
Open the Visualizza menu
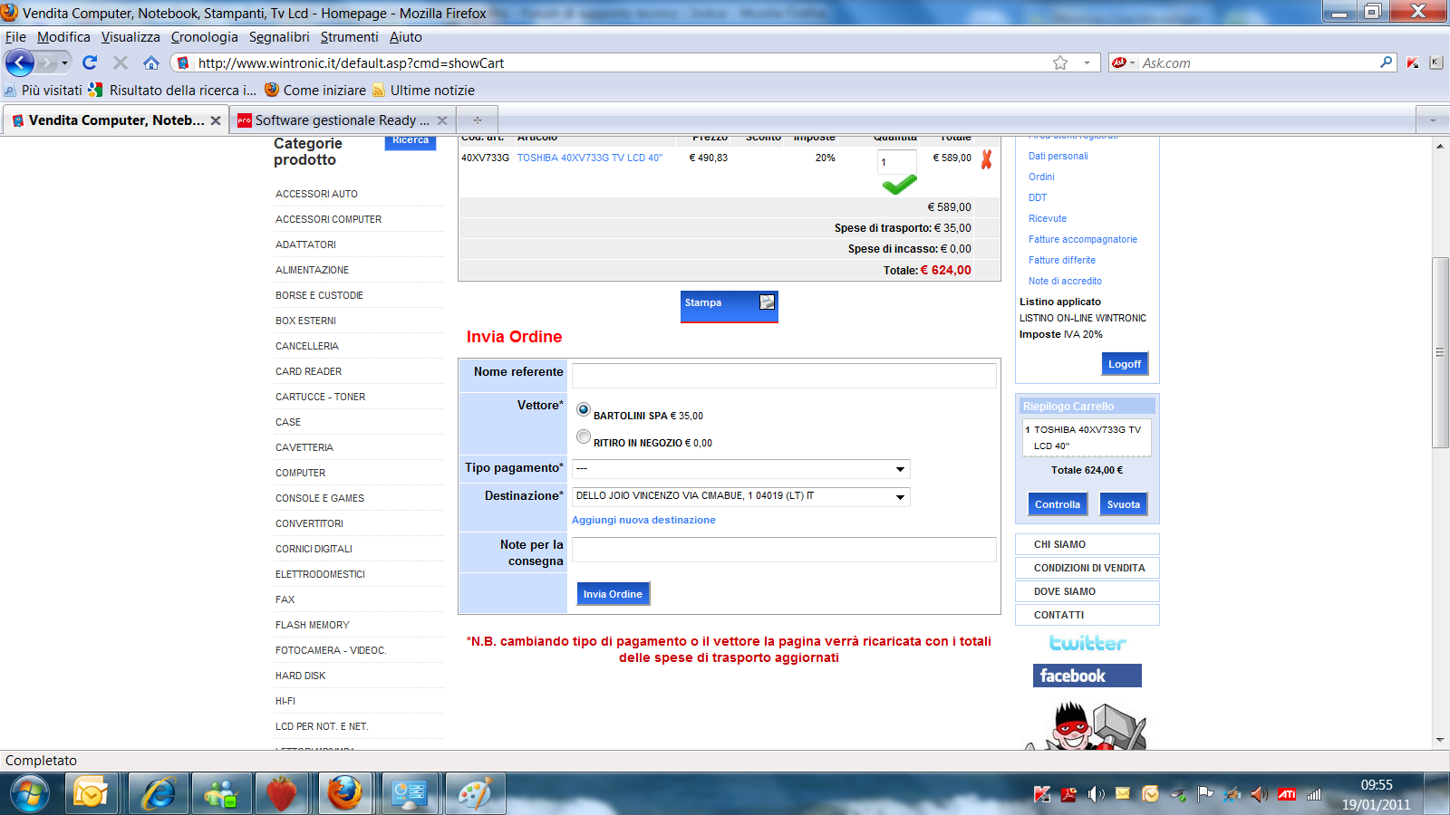pos(130,37)
